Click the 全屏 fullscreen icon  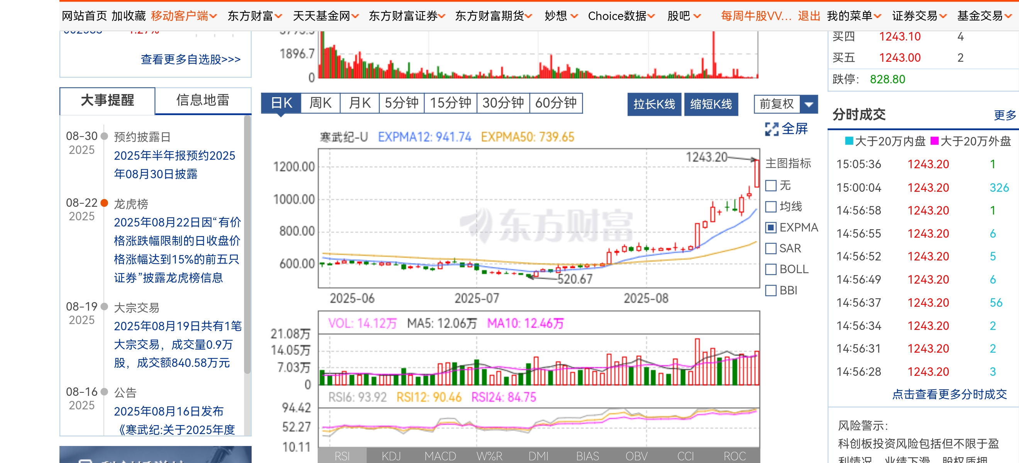[x=771, y=129]
